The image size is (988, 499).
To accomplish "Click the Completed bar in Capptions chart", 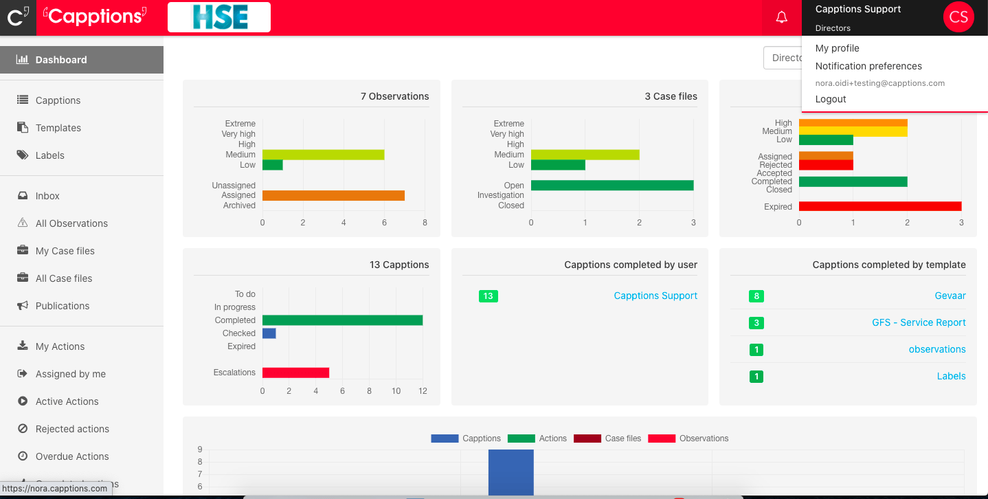I will pos(342,320).
